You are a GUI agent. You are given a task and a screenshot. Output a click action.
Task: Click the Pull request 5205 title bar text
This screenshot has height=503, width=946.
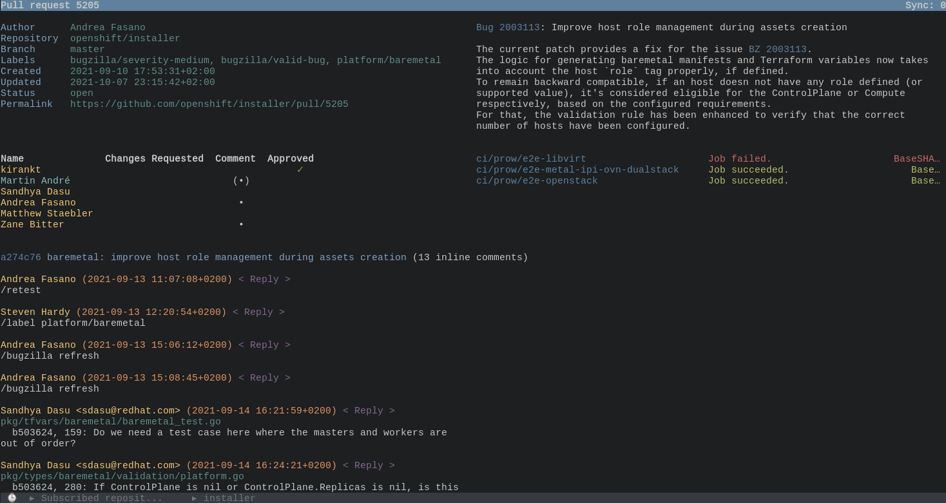point(50,5)
